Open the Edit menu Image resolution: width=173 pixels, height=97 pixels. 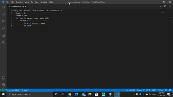12,2
